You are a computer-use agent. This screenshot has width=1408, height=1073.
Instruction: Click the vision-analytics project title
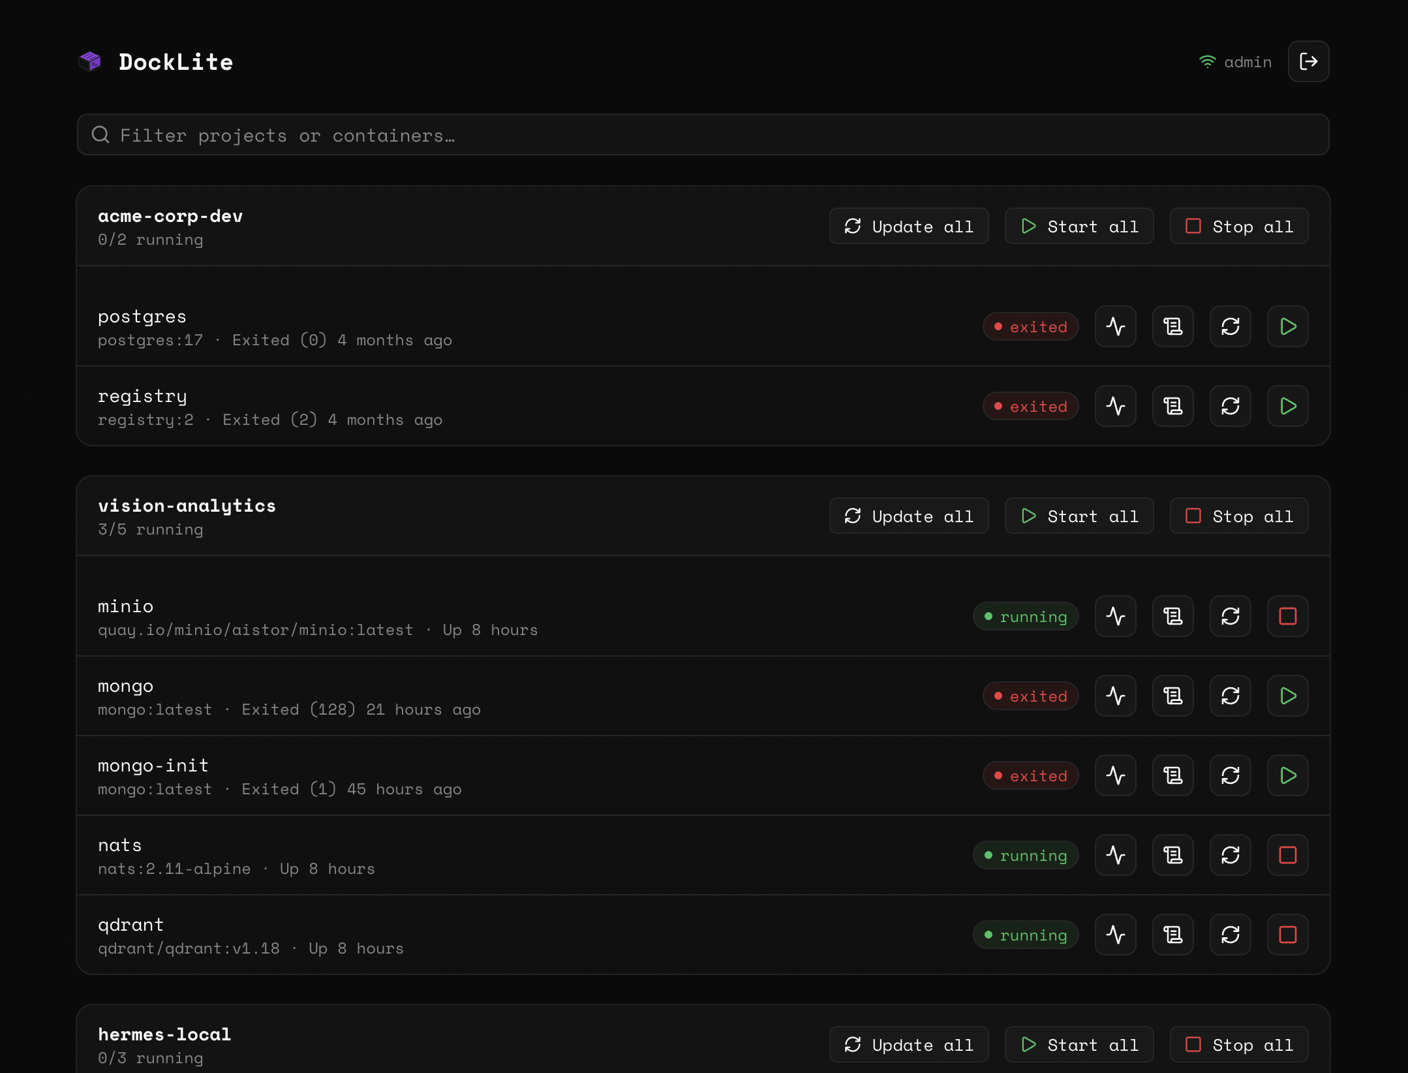(187, 506)
